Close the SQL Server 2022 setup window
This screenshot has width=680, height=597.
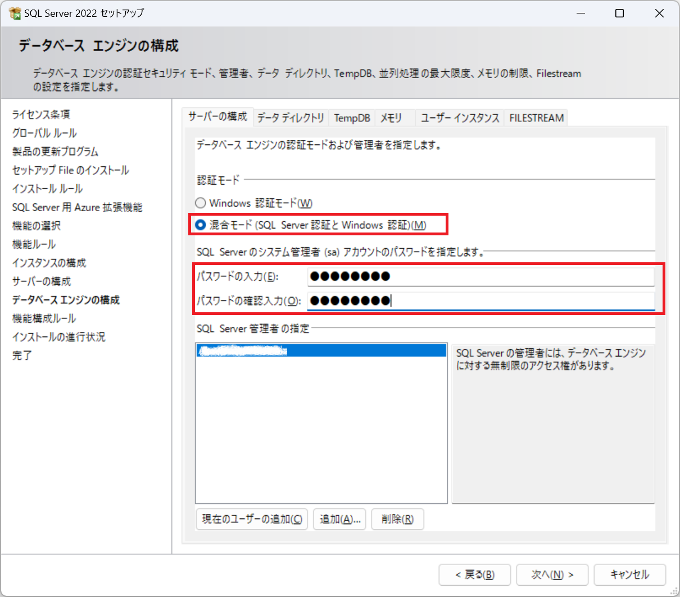659,13
